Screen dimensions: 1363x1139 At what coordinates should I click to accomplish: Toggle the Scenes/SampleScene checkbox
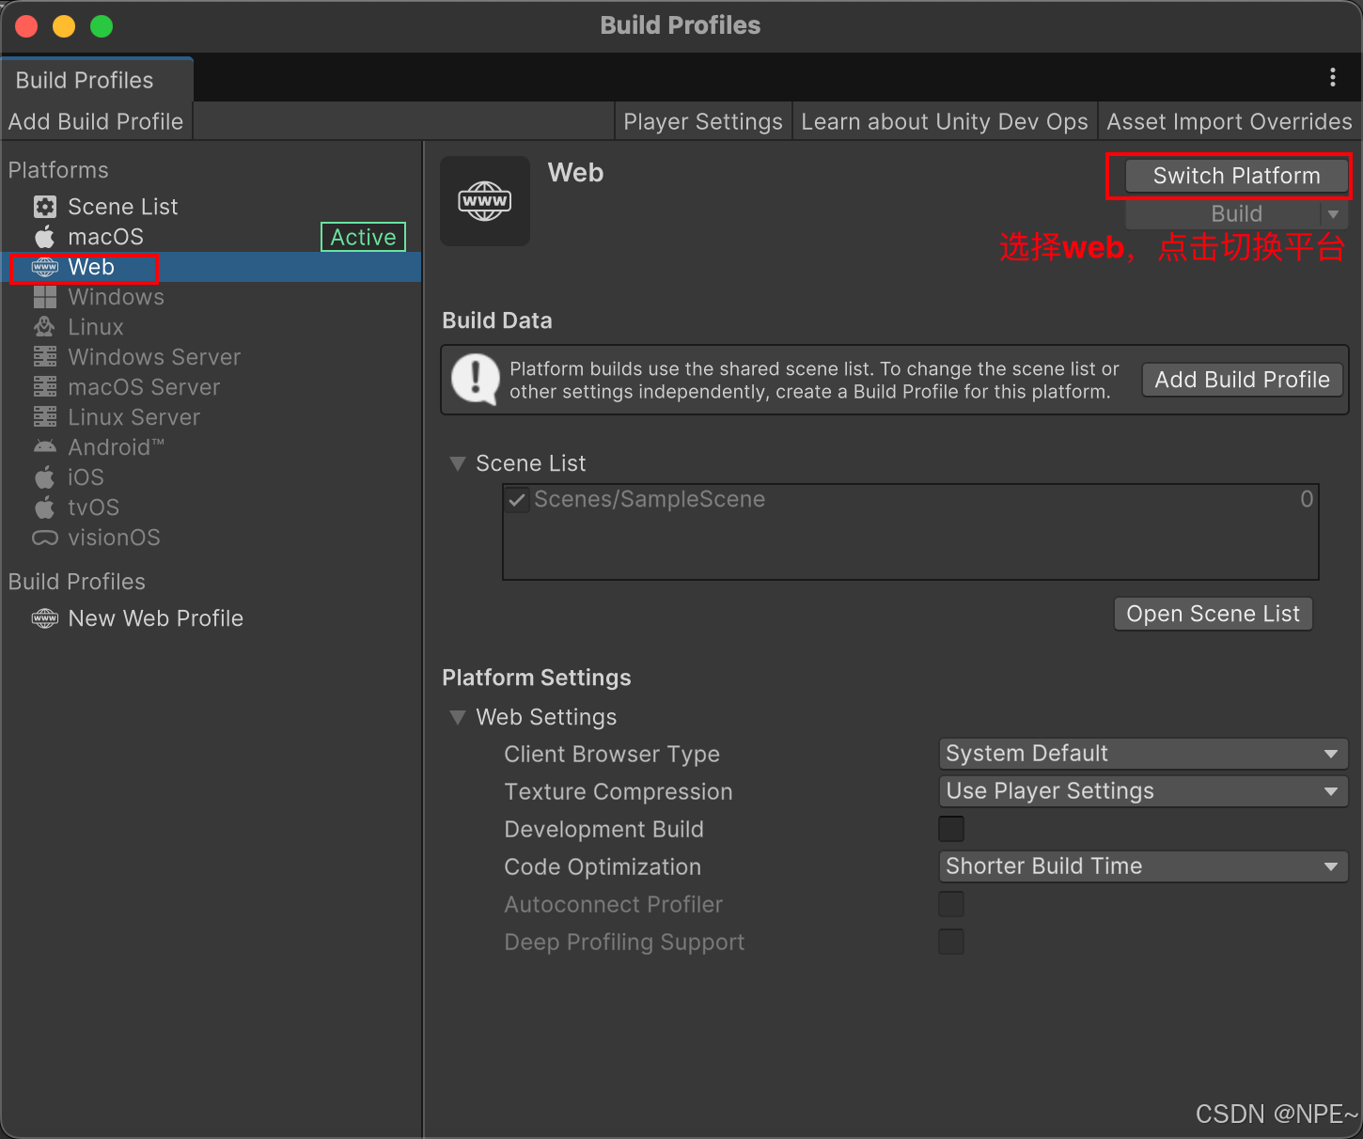point(517,499)
